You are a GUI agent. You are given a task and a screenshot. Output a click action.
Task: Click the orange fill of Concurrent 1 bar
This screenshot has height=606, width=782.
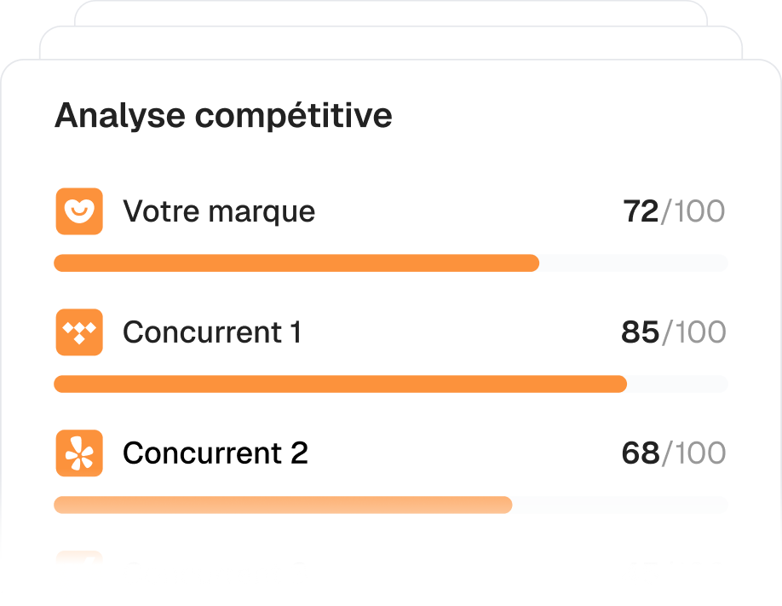tap(340, 384)
